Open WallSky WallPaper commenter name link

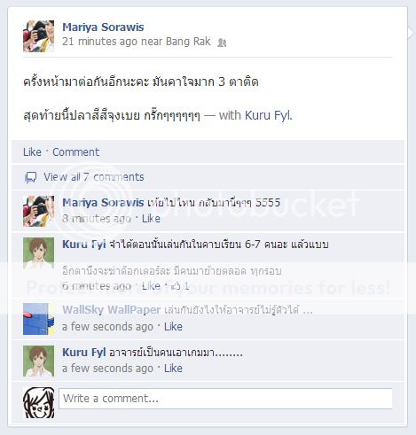112,309
